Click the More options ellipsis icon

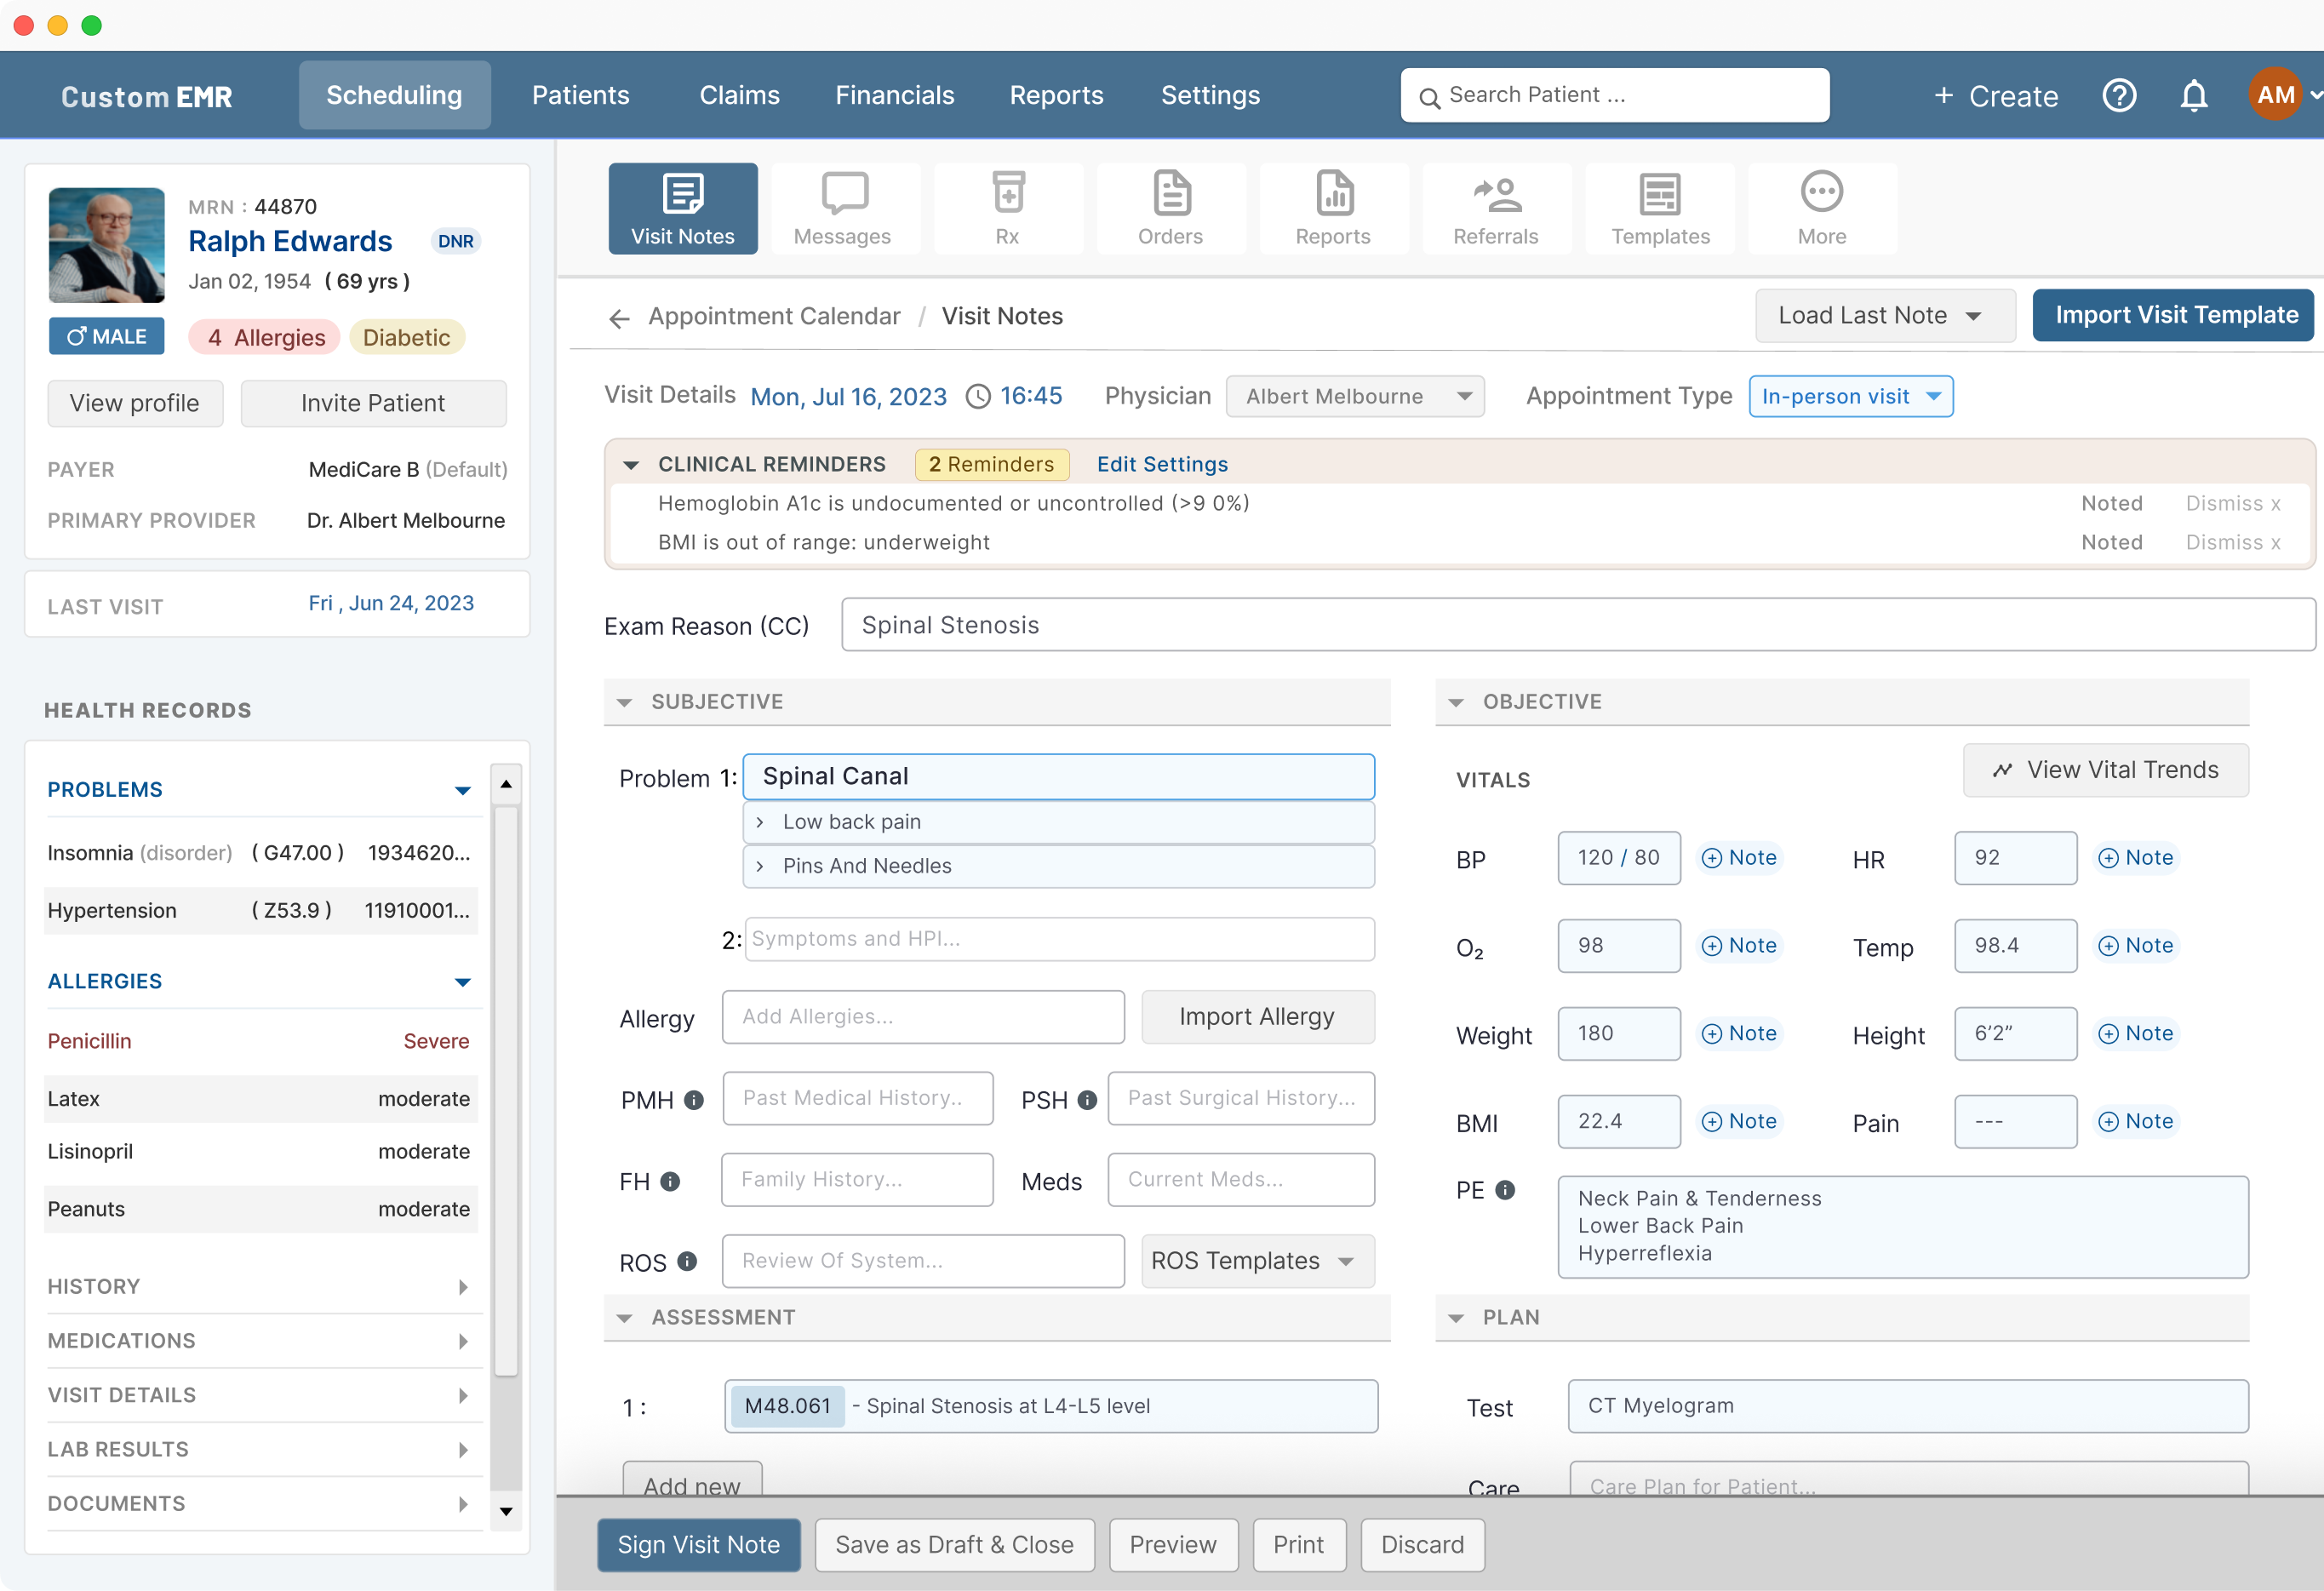(1821, 206)
